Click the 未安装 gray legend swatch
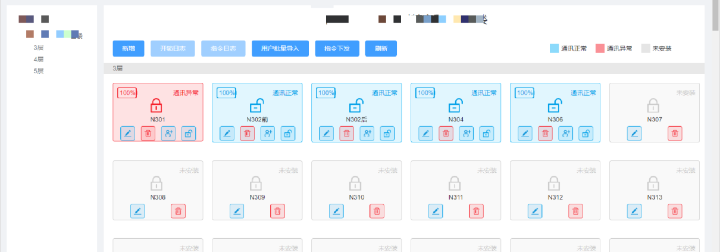 click(646, 49)
